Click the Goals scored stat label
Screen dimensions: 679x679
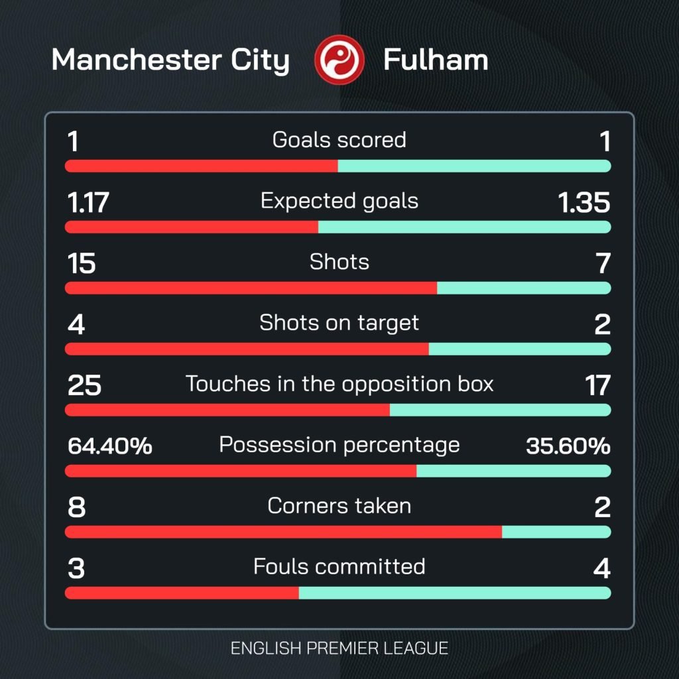point(339,140)
